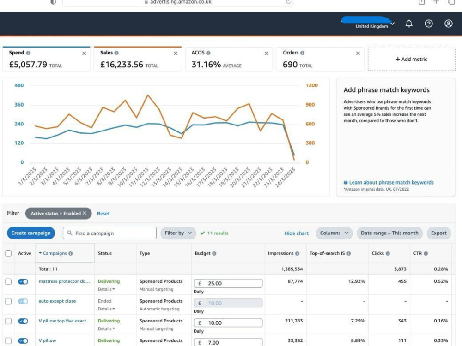Select the Spend metric card
The height and width of the screenshot is (346, 462).
point(46,59)
